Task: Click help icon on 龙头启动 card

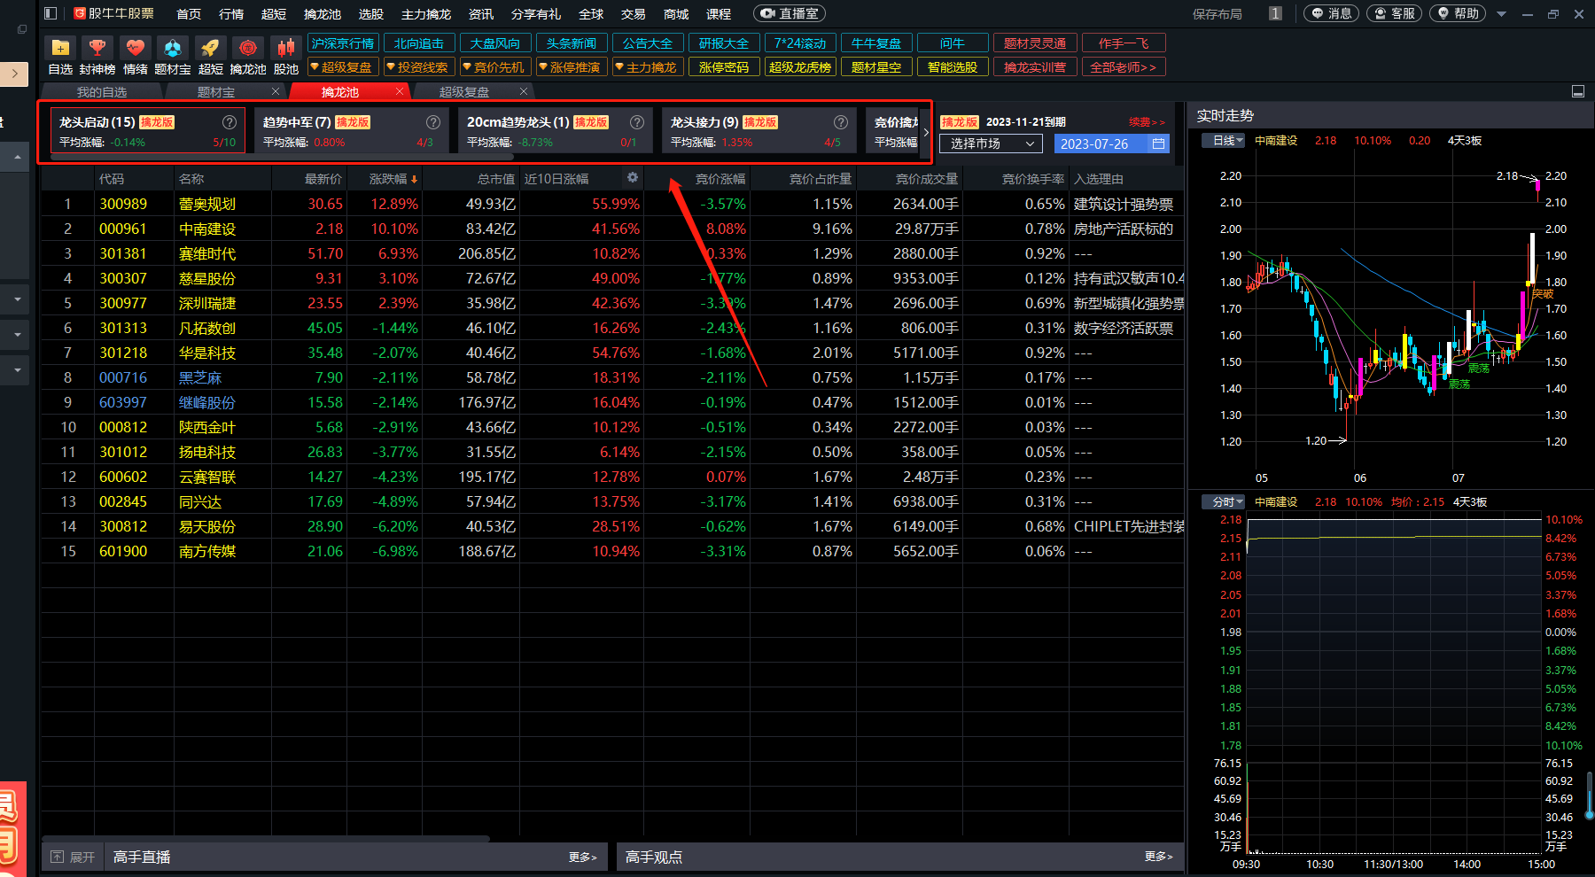Action: click(x=230, y=122)
